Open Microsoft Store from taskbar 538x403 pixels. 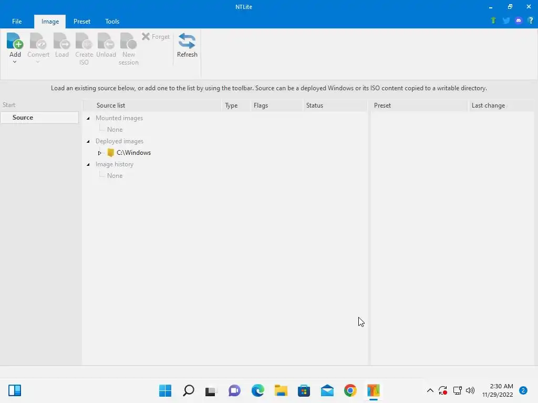[x=304, y=390]
